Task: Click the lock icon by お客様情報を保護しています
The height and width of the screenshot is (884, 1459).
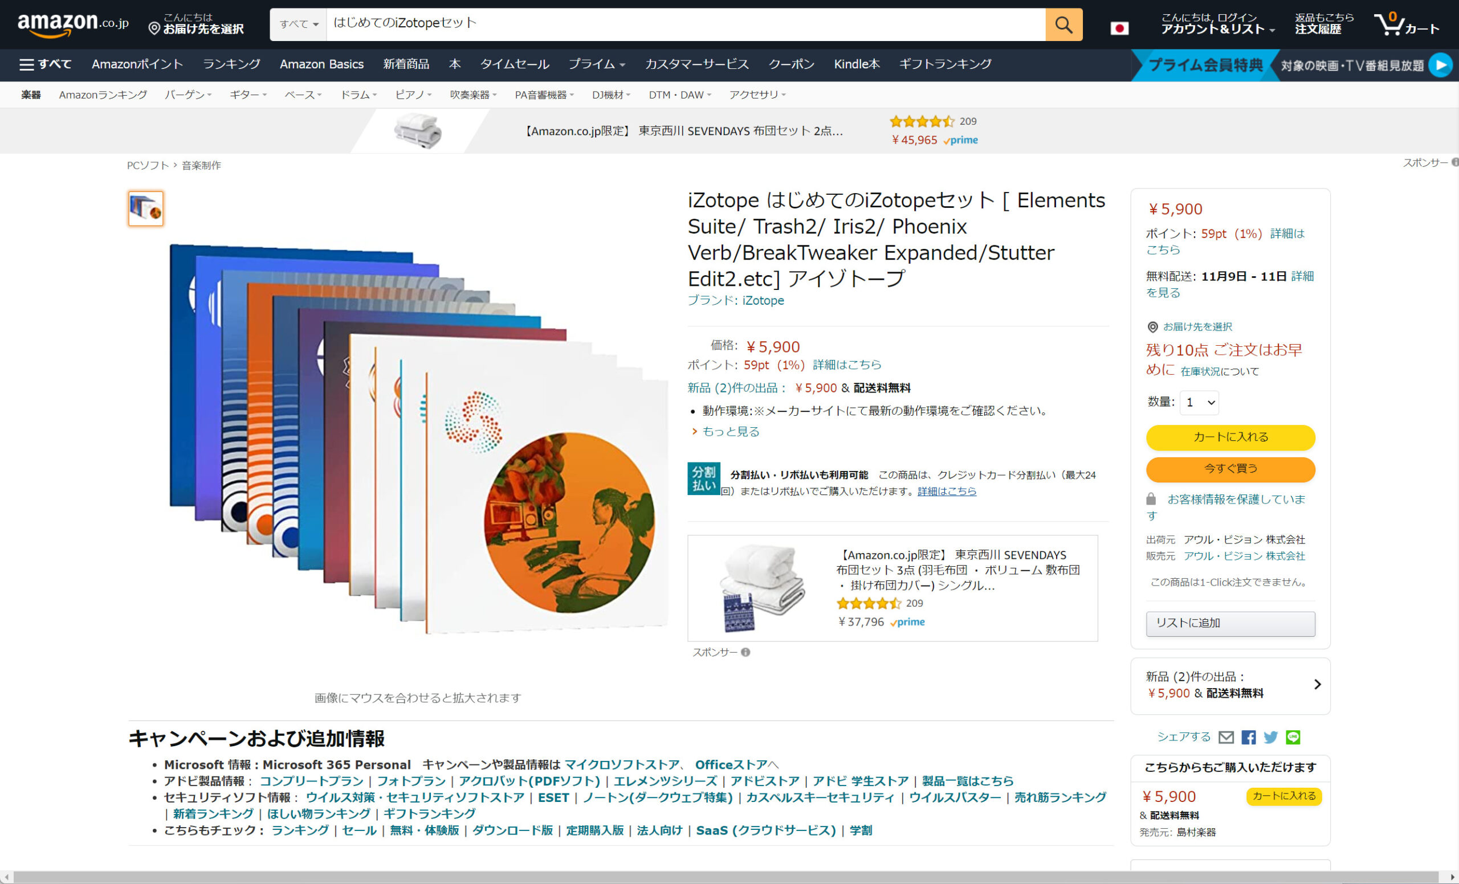Action: [x=1151, y=499]
